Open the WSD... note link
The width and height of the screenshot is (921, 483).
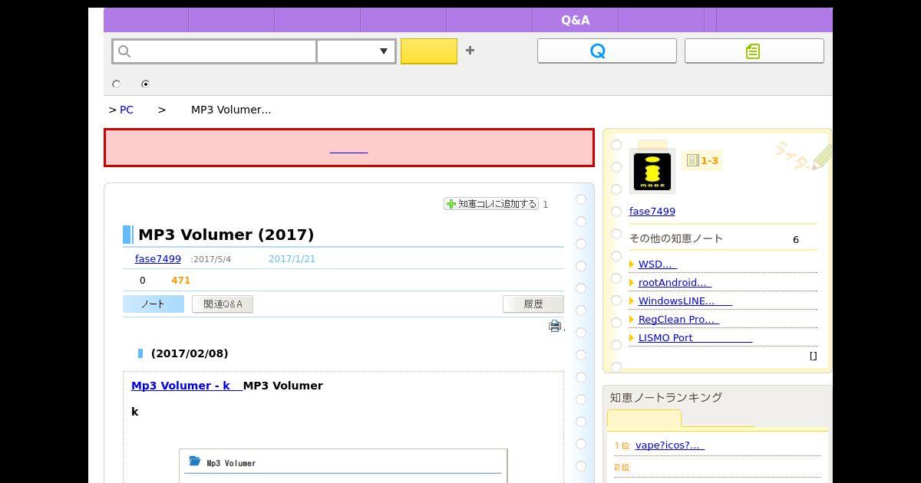[658, 264]
